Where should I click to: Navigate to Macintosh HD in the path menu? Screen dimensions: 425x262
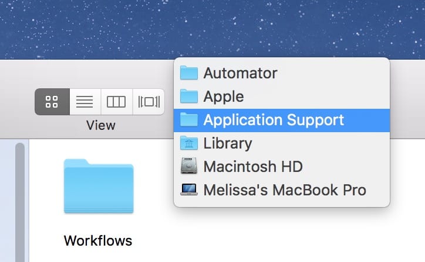[x=252, y=167]
